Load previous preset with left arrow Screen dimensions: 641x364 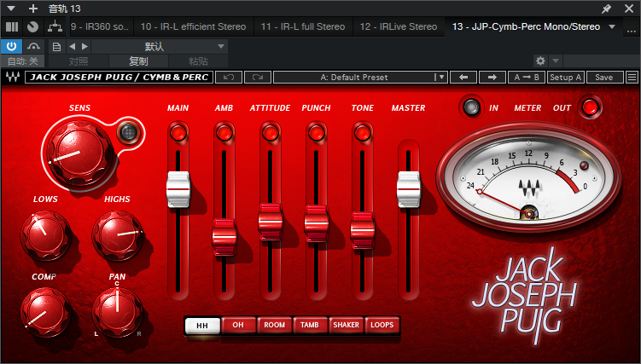[463, 77]
